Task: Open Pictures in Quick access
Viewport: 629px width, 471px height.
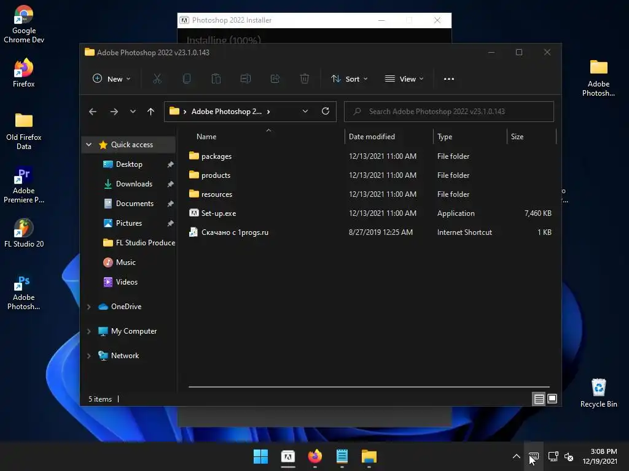Action: (x=129, y=223)
